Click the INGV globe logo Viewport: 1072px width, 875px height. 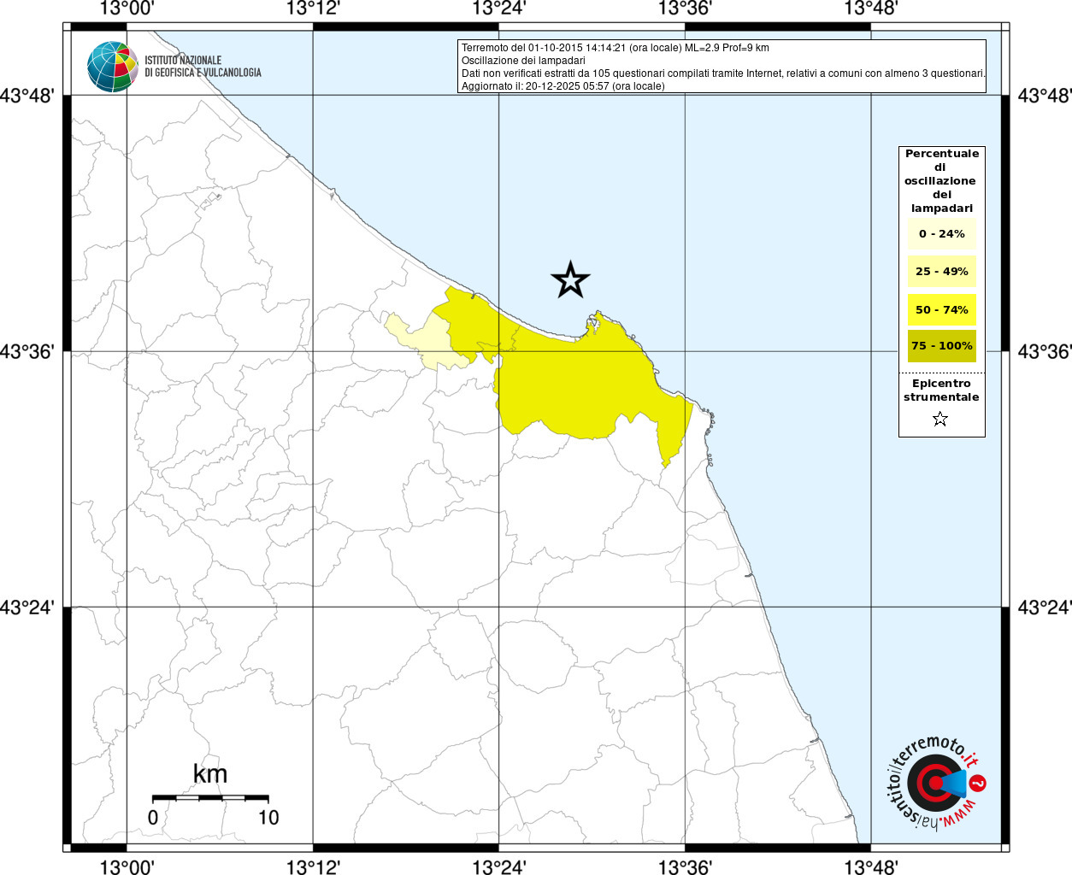[112, 67]
